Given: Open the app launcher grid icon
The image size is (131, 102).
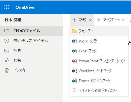Looking at the screenshot, I should coord(7,7).
